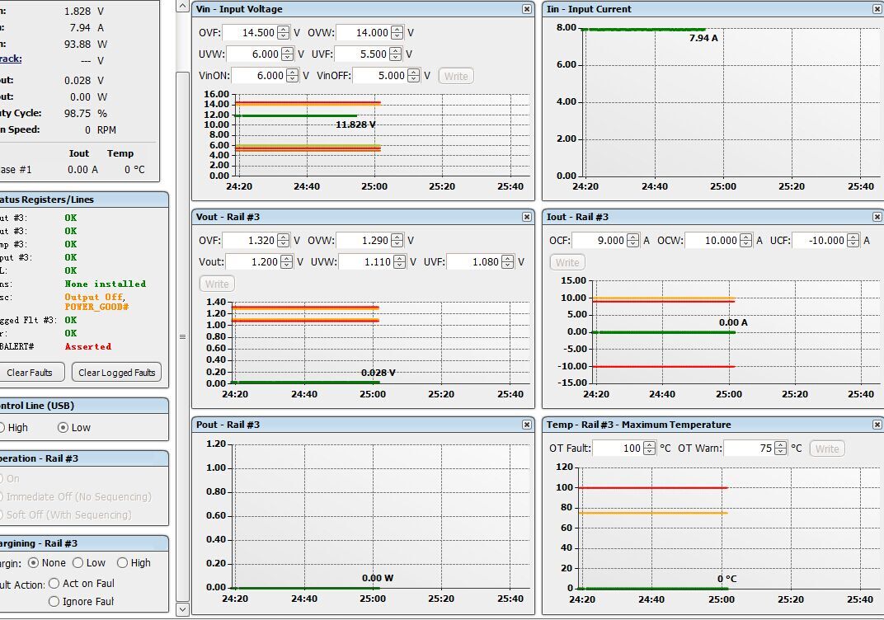Click the Iout OCF value field
Screen dimensions: 884x620
pos(600,241)
